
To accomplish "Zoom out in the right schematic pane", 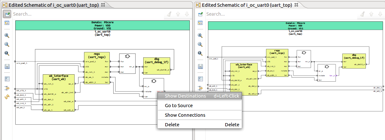I will pyautogui.click(x=200, y=45).
